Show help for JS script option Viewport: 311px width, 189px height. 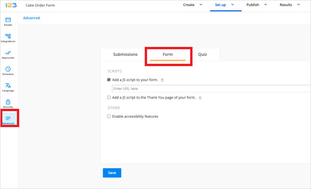click(162, 80)
